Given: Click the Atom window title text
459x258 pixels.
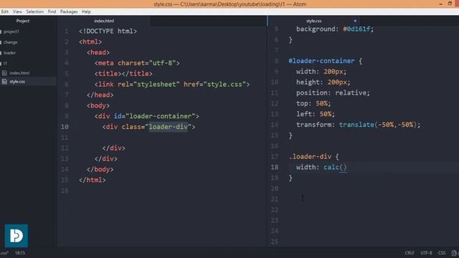Looking at the screenshot, I should click(229, 4).
